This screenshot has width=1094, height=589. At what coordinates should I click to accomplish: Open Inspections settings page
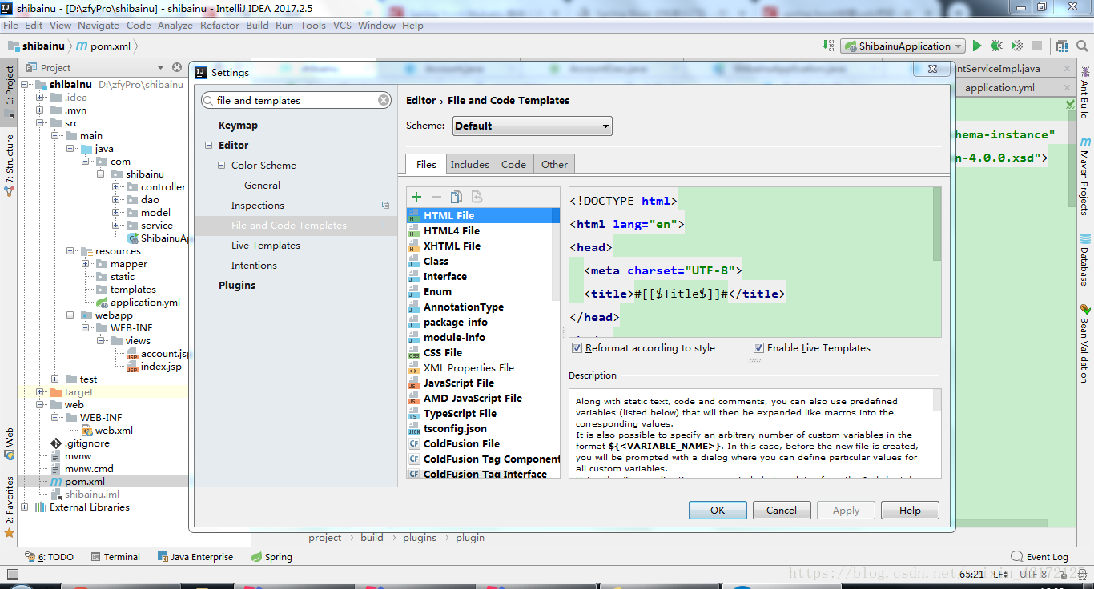[x=258, y=206]
